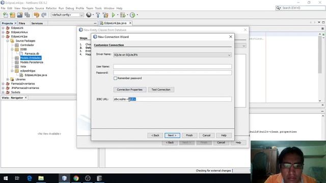The width and height of the screenshot is (326, 183).
Task: Collapse the Source Packages node
Action: point(8,41)
